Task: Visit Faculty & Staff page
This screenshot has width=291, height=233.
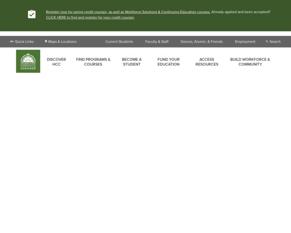Action: (157, 42)
